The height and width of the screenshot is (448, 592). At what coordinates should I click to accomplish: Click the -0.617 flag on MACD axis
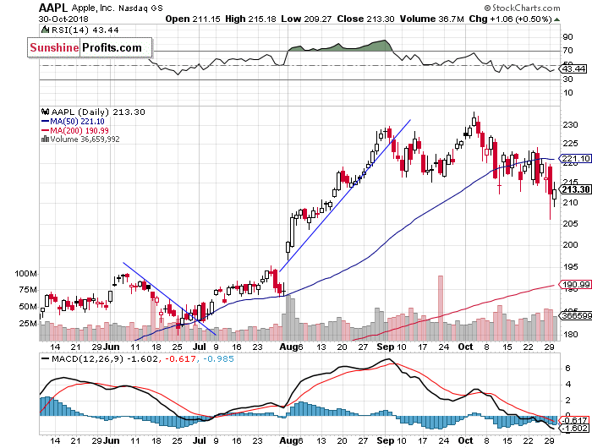click(x=574, y=420)
